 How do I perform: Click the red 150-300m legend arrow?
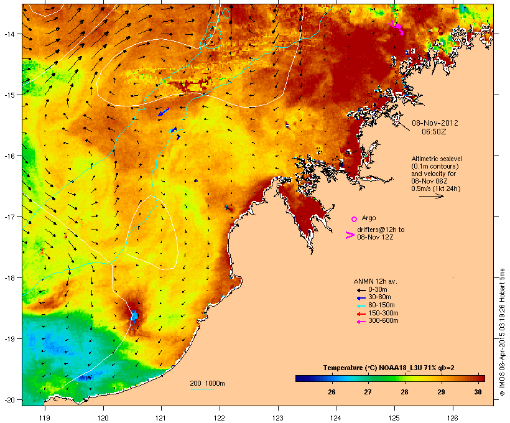tap(361, 314)
